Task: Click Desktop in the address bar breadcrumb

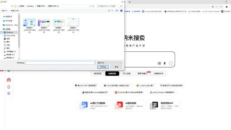Action: tap(30, 6)
